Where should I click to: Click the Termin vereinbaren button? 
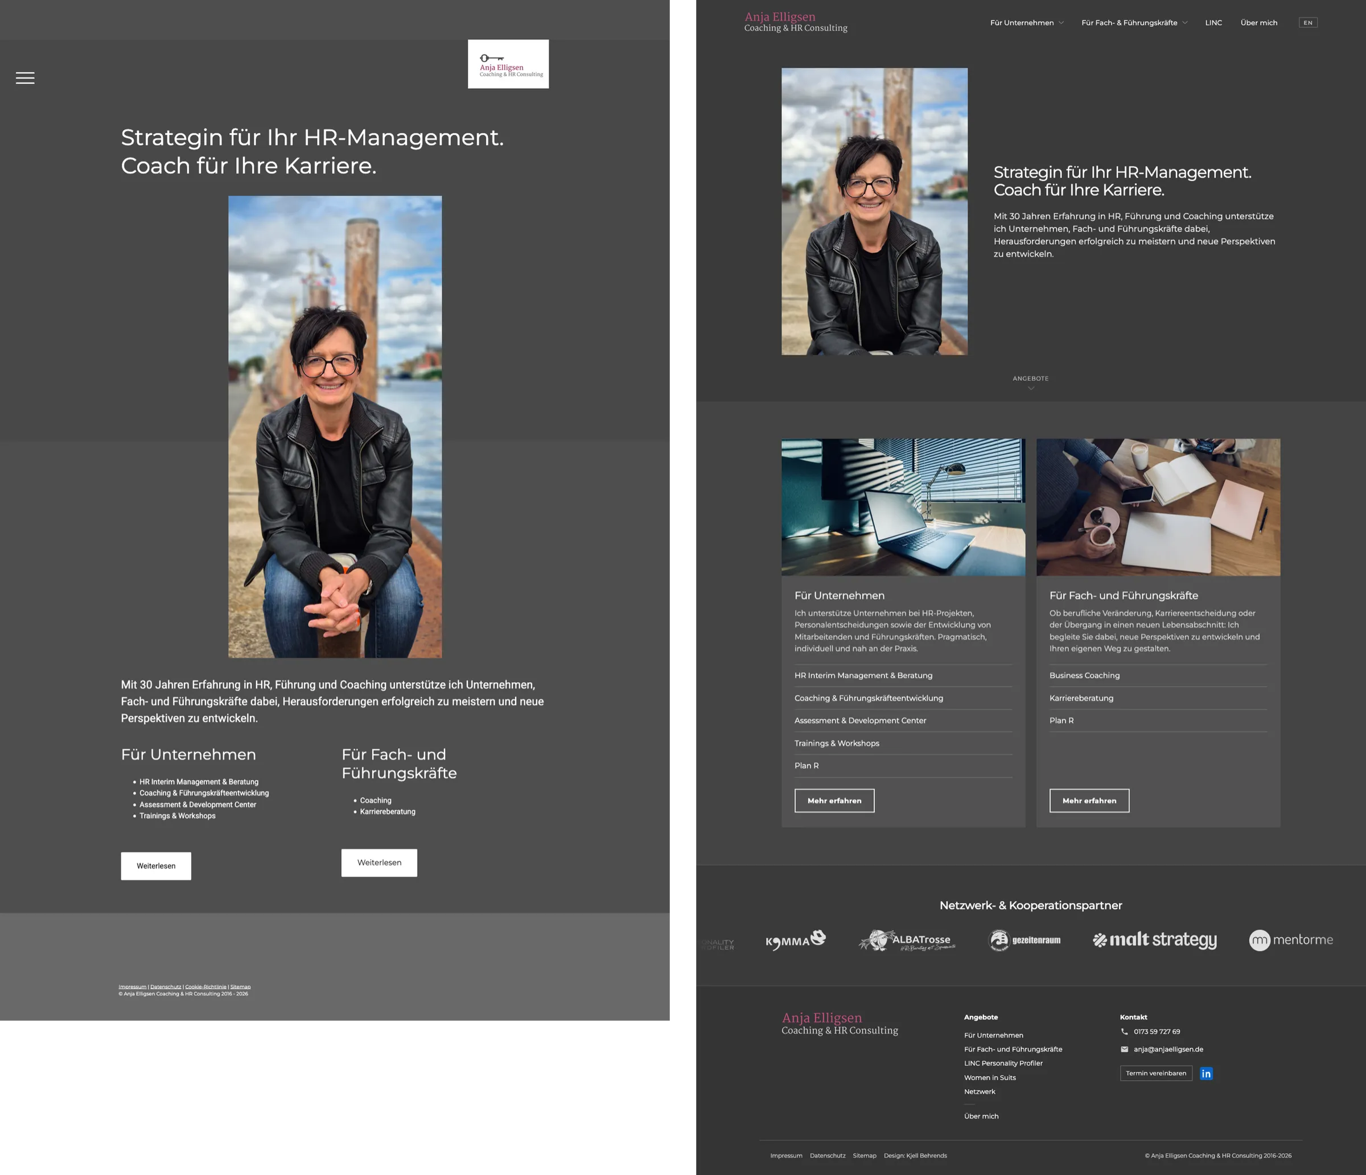point(1156,1074)
